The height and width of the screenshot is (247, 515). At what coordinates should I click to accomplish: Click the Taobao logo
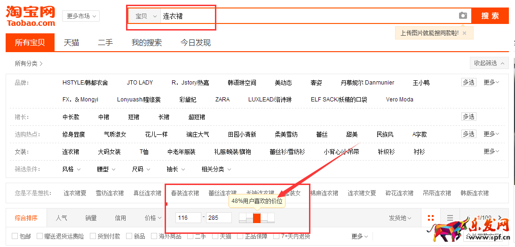click(x=31, y=16)
